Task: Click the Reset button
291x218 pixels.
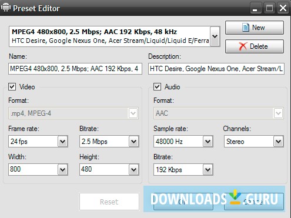Action: [109, 202]
